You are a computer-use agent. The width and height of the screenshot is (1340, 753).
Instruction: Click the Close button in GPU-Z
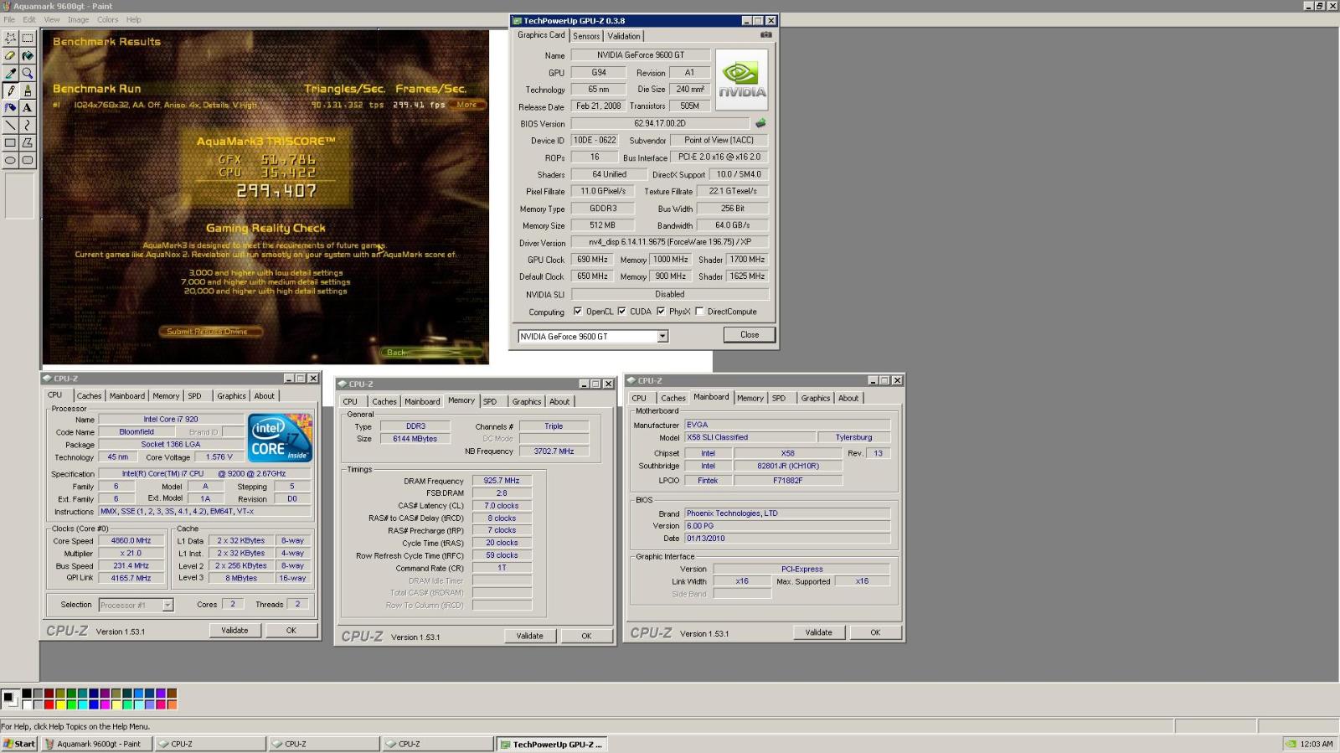pyautogui.click(x=750, y=334)
